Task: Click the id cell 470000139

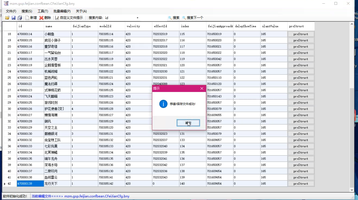Action: (x=30, y=184)
